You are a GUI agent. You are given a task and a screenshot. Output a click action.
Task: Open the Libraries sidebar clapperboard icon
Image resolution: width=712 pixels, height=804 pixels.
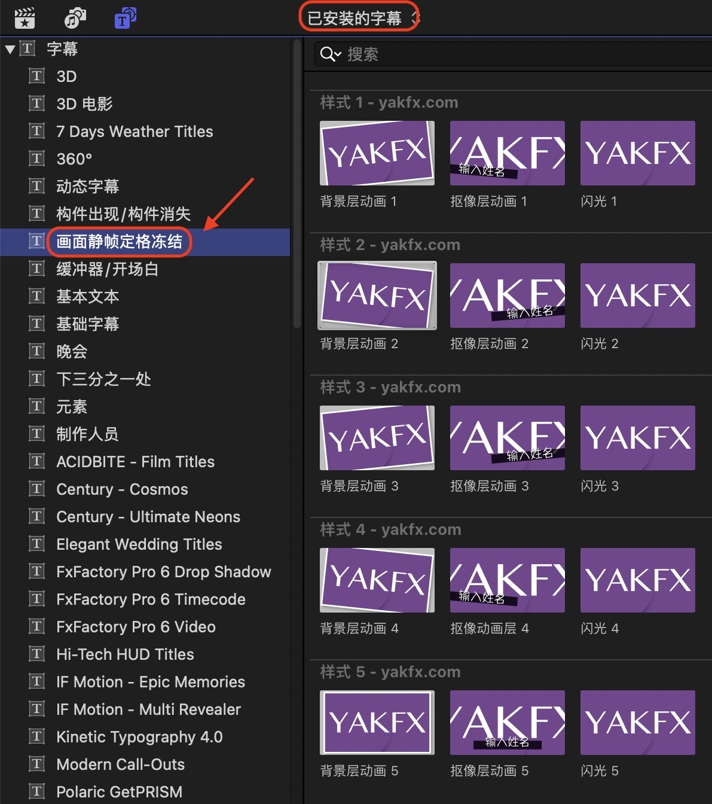click(25, 19)
